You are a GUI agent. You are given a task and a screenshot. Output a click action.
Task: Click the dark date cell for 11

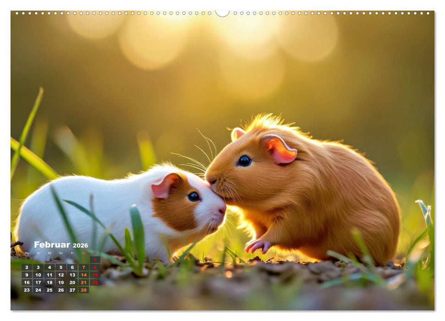[x=49, y=275]
